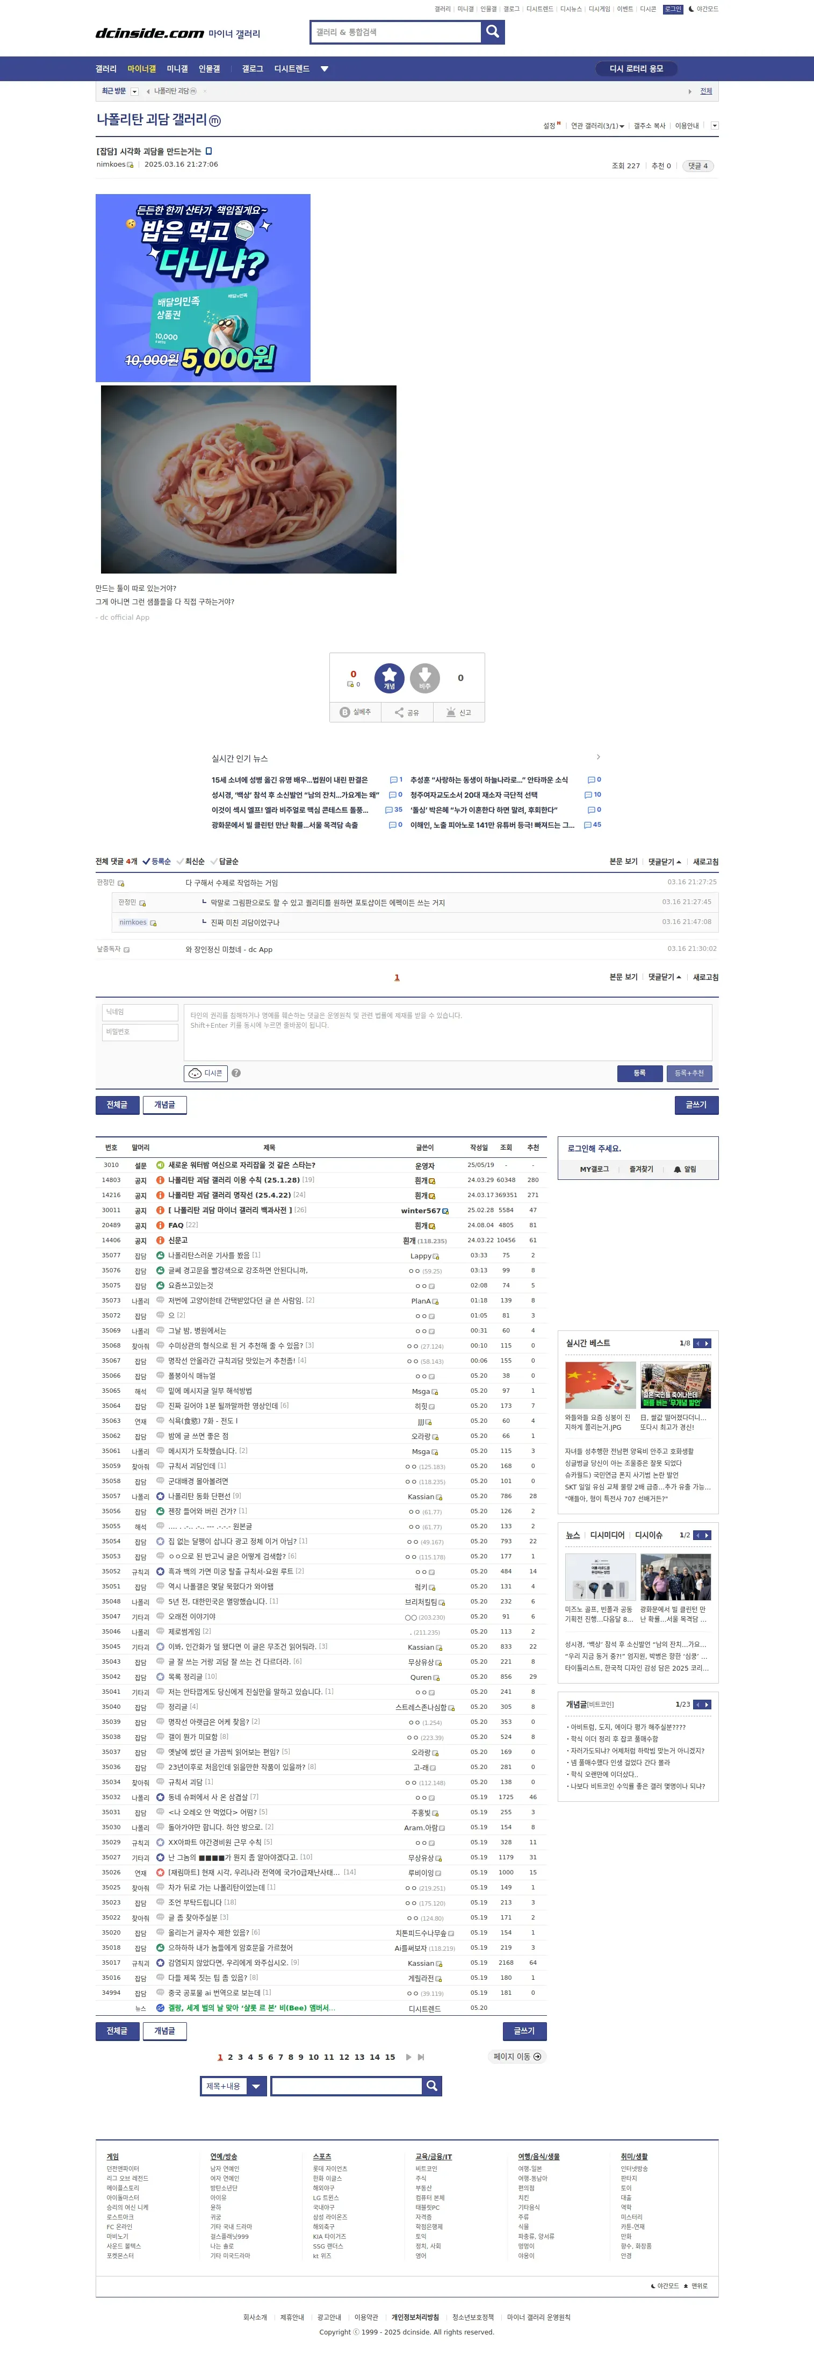Open 갤러리 in the blue nav bar
The height and width of the screenshot is (2363, 814).
click(x=106, y=69)
